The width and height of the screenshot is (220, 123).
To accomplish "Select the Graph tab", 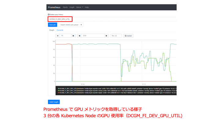I will click(x=52, y=30).
